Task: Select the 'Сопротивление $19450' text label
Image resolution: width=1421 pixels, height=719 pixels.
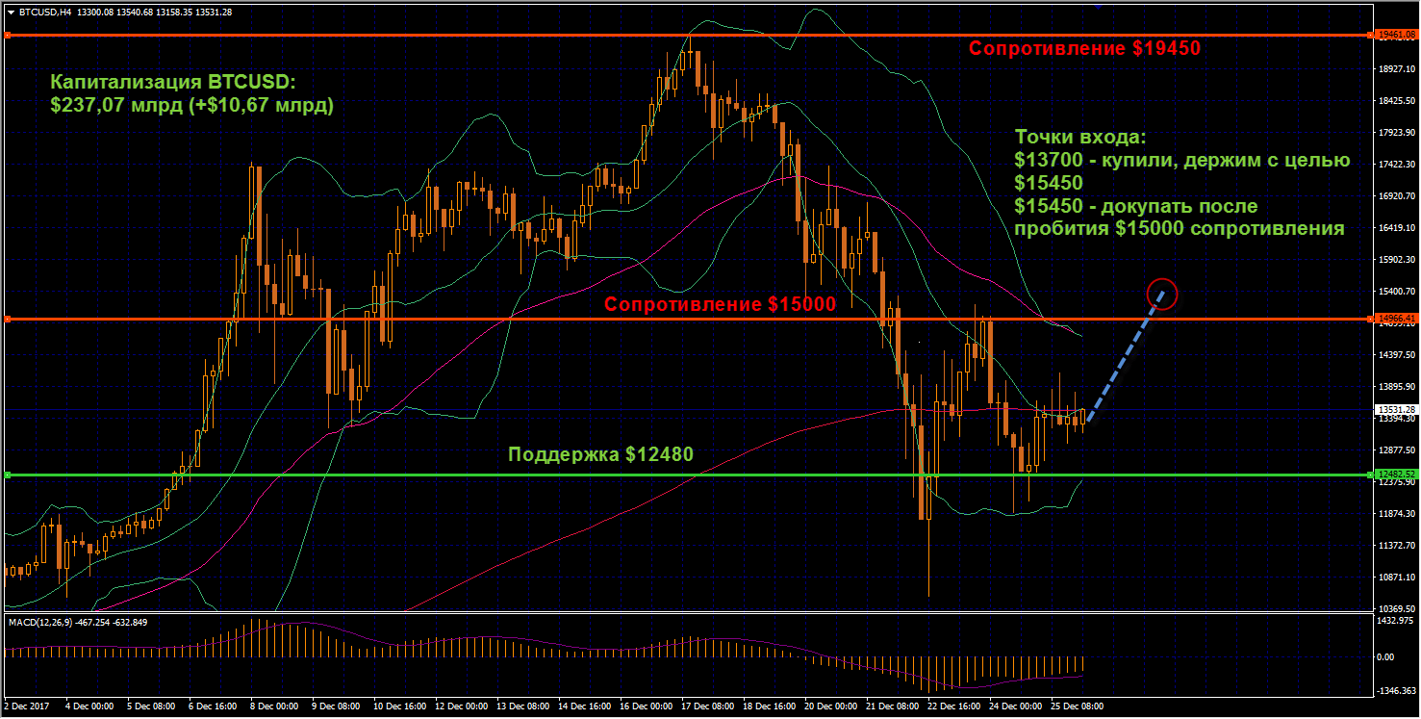Action: click(x=1084, y=49)
